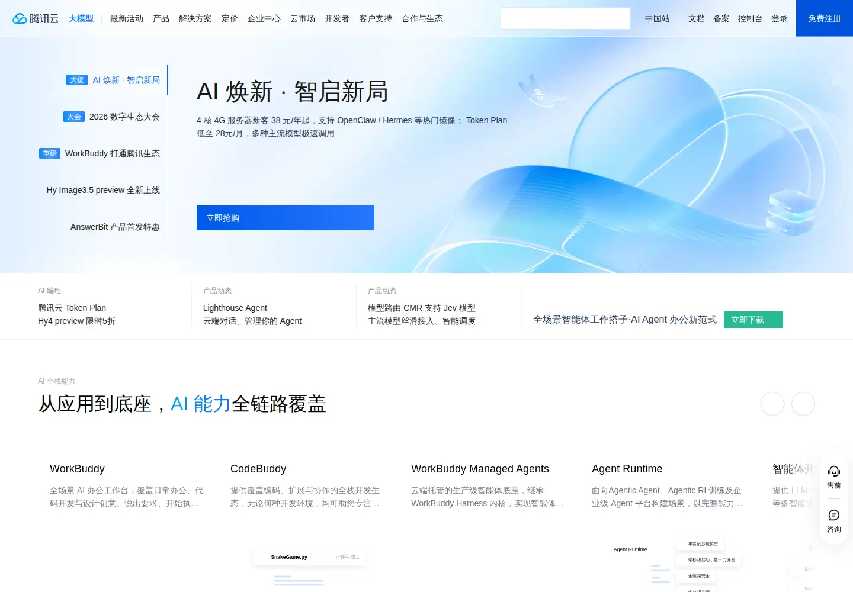Click the left circular carousel arrow button
This screenshot has width=853, height=592.
pyautogui.click(x=772, y=404)
